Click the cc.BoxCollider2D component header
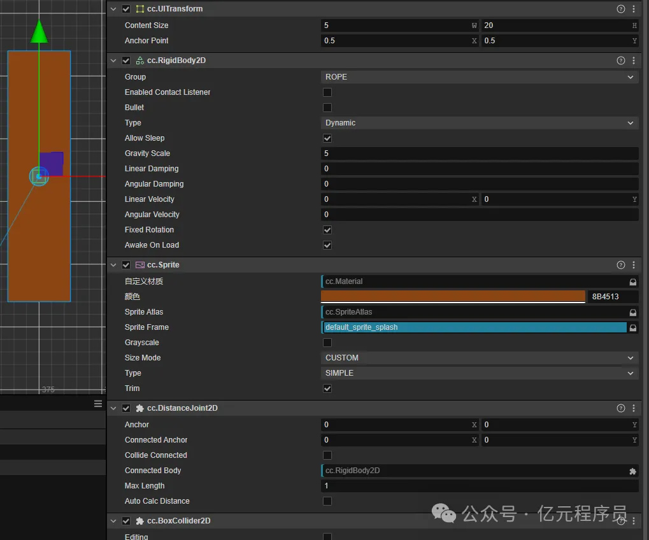 [x=179, y=521]
